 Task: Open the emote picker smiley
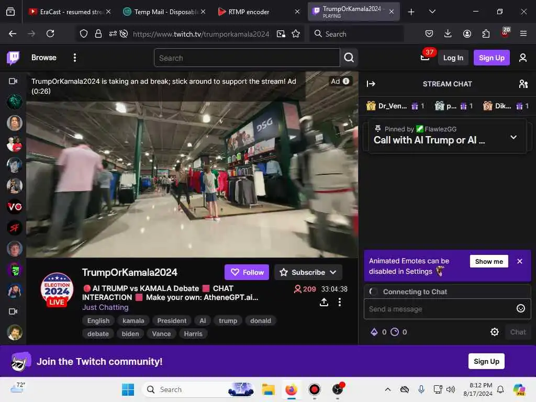tap(520, 308)
